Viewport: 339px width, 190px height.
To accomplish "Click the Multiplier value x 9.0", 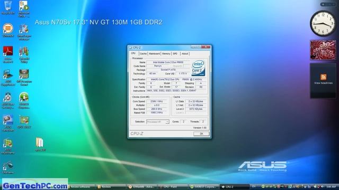I will (157, 105).
